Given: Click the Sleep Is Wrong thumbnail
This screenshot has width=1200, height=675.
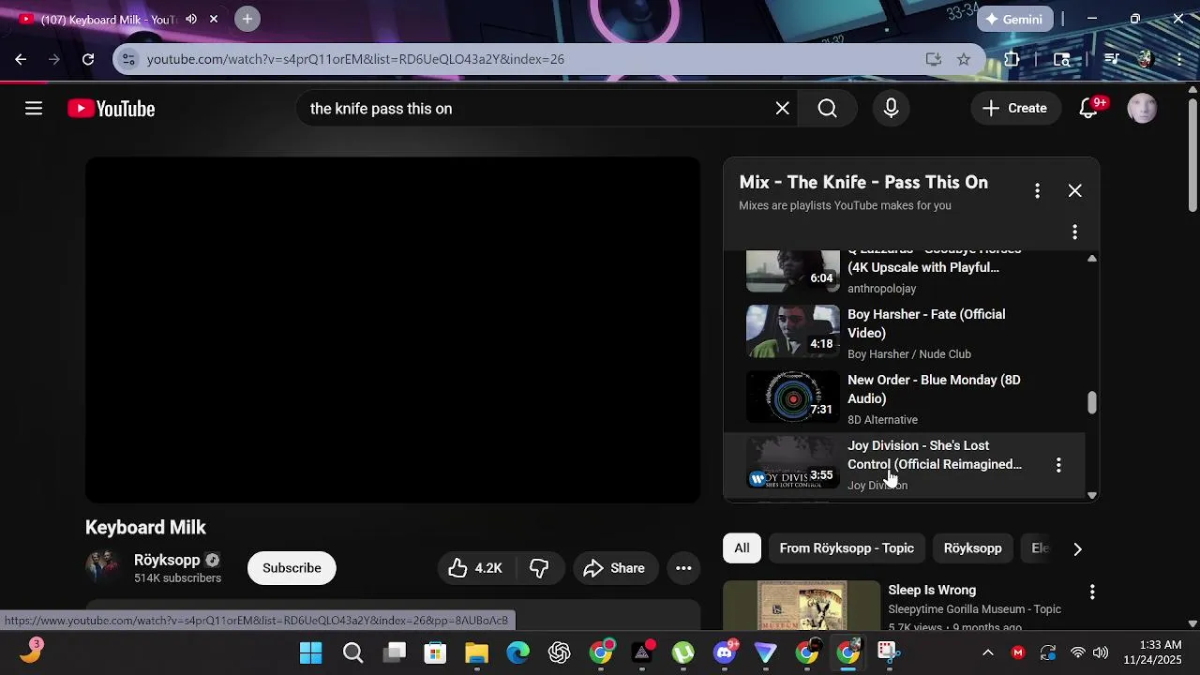Looking at the screenshot, I should click(802, 606).
